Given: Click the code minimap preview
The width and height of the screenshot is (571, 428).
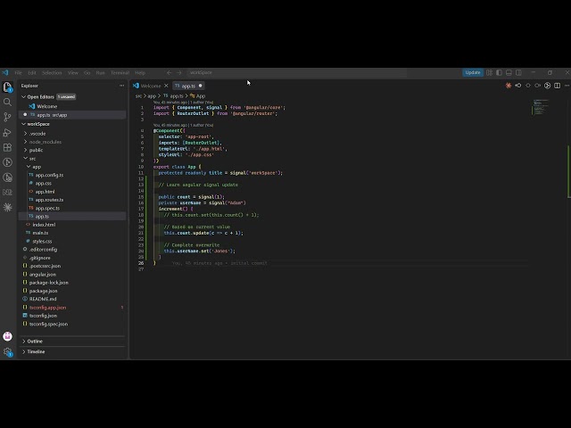Looking at the screenshot, I should pos(541,107).
